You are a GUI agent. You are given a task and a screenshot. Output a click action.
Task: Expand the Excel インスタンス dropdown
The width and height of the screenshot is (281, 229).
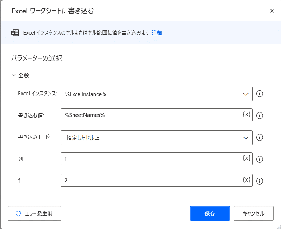[x=245, y=94]
